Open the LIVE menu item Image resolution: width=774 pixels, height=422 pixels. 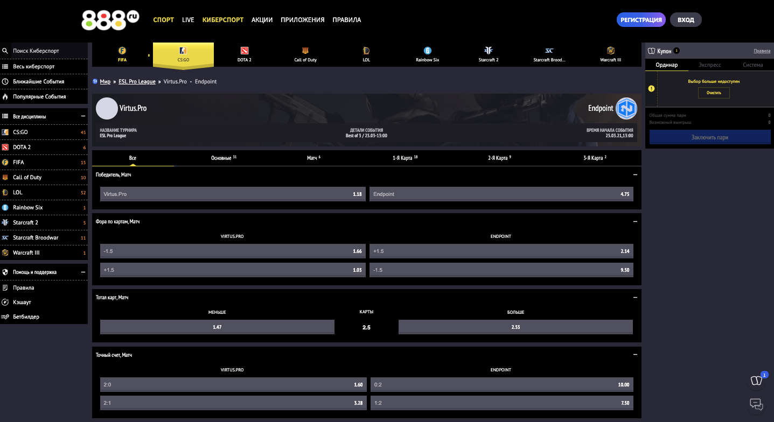(188, 20)
